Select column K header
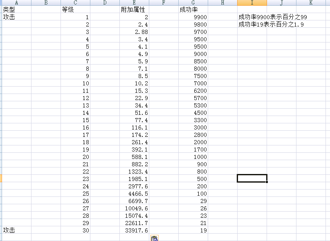The width and height of the screenshot is (330, 241). point(311,3)
